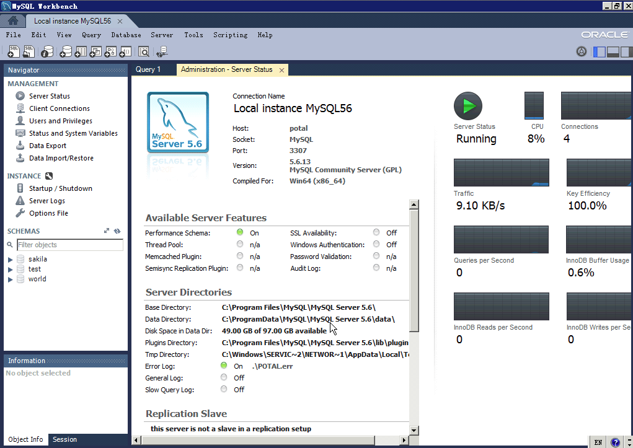Click the Memcached Plugin status indicator
This screenshot has width=633, height=448.
pos(240,255)
